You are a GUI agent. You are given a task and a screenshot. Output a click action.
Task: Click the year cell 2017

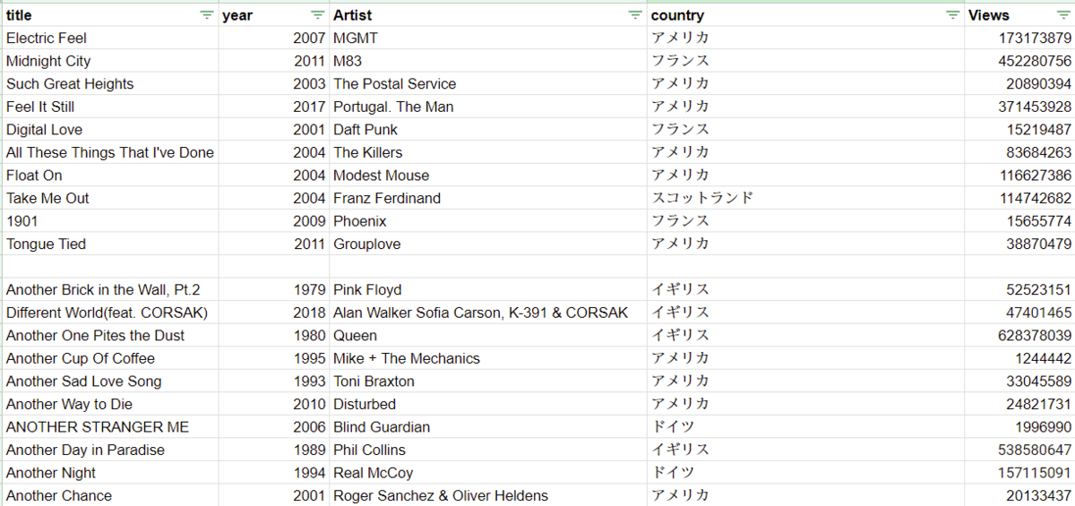pos(274,107)
